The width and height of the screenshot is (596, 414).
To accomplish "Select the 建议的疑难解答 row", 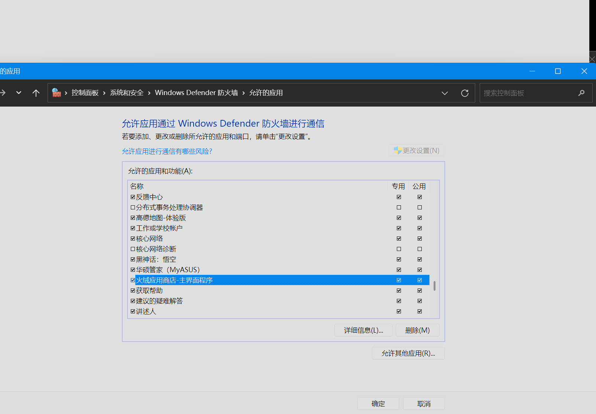I will pos(279,301).
